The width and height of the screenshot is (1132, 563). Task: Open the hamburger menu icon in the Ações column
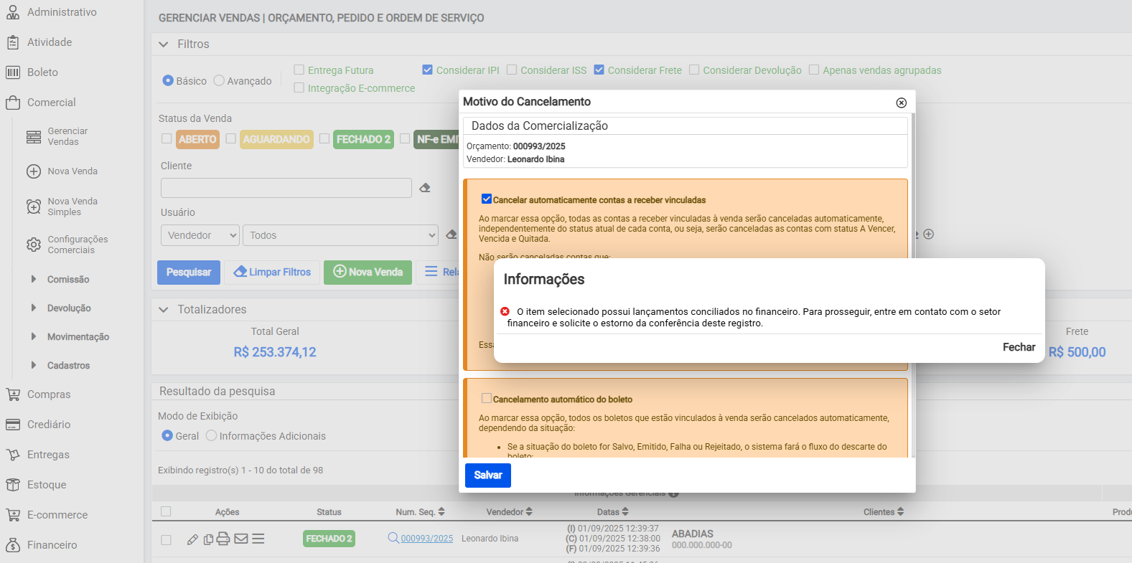click(x=258, y=539)
